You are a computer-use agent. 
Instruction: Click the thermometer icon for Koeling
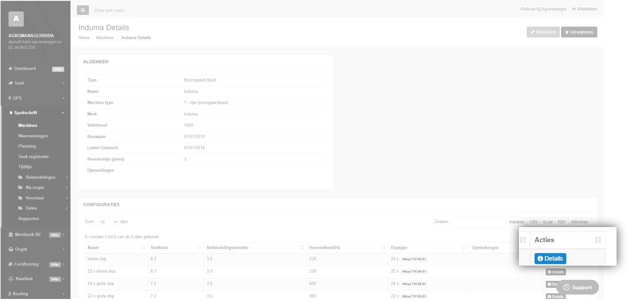[10, 294]
